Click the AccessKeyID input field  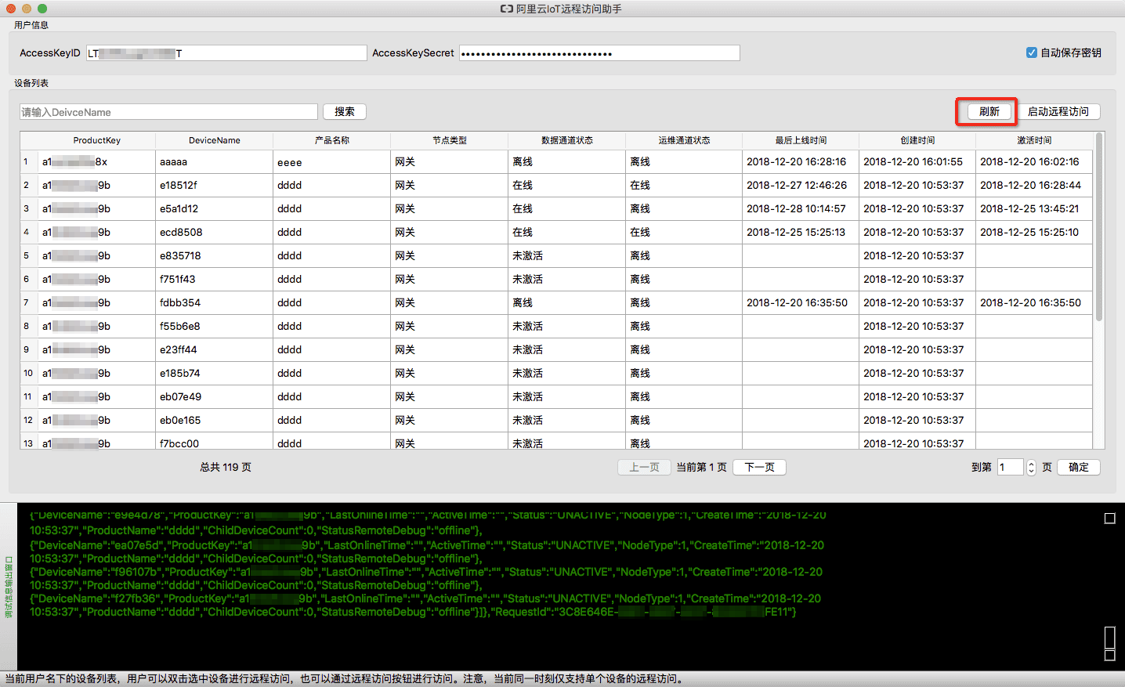click(x=226, y=53)
